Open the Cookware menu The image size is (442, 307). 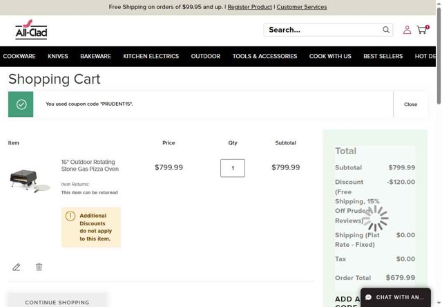coord(19,56)
